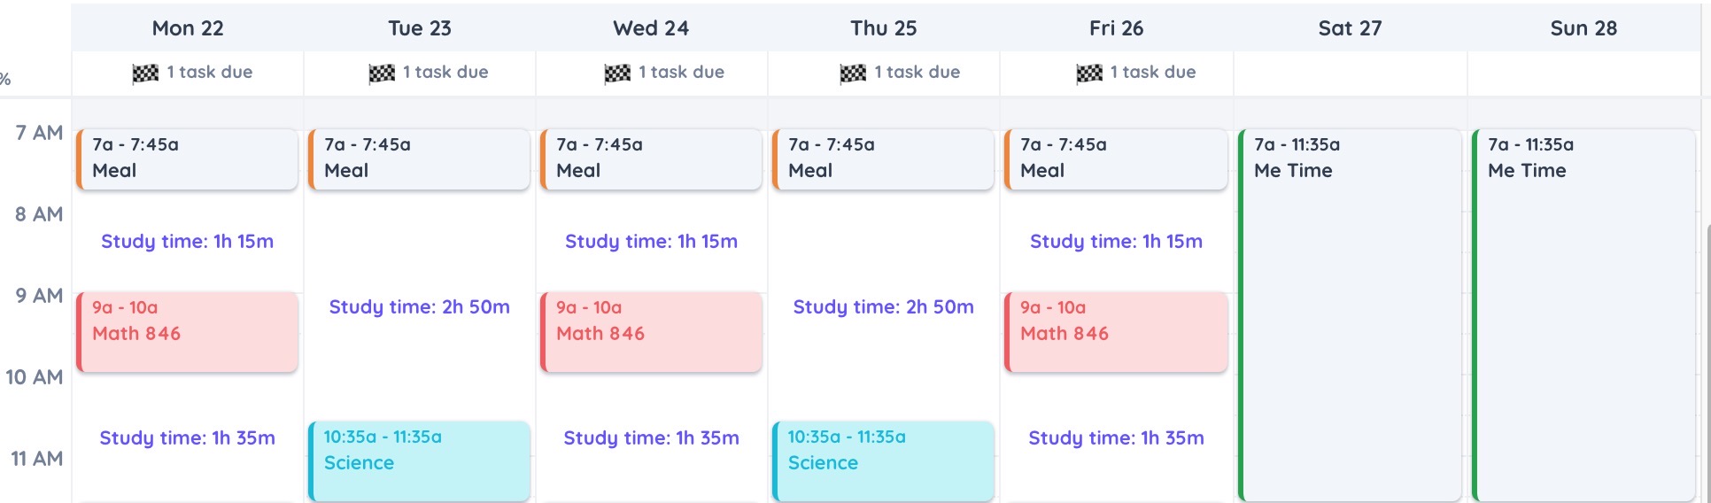Open Sunday's Me Time block

point(1583,315)
